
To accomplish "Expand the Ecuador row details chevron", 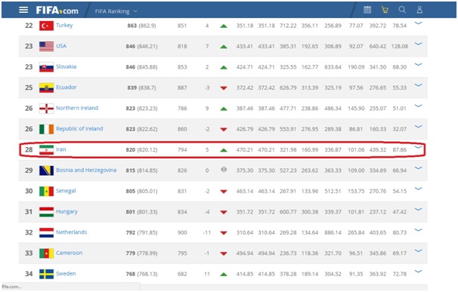I will tap(419, 85).
